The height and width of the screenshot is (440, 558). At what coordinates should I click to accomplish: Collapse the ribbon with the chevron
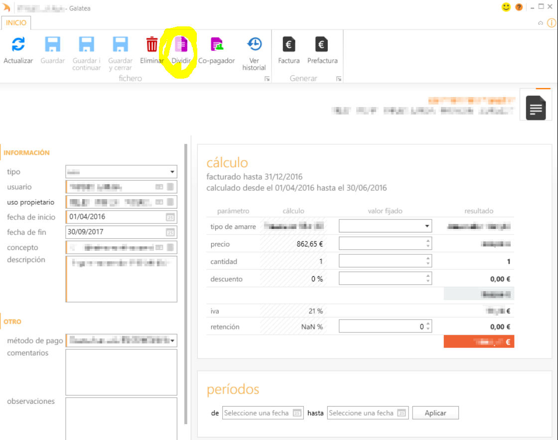pyautogui.click(x=541, y=23)
